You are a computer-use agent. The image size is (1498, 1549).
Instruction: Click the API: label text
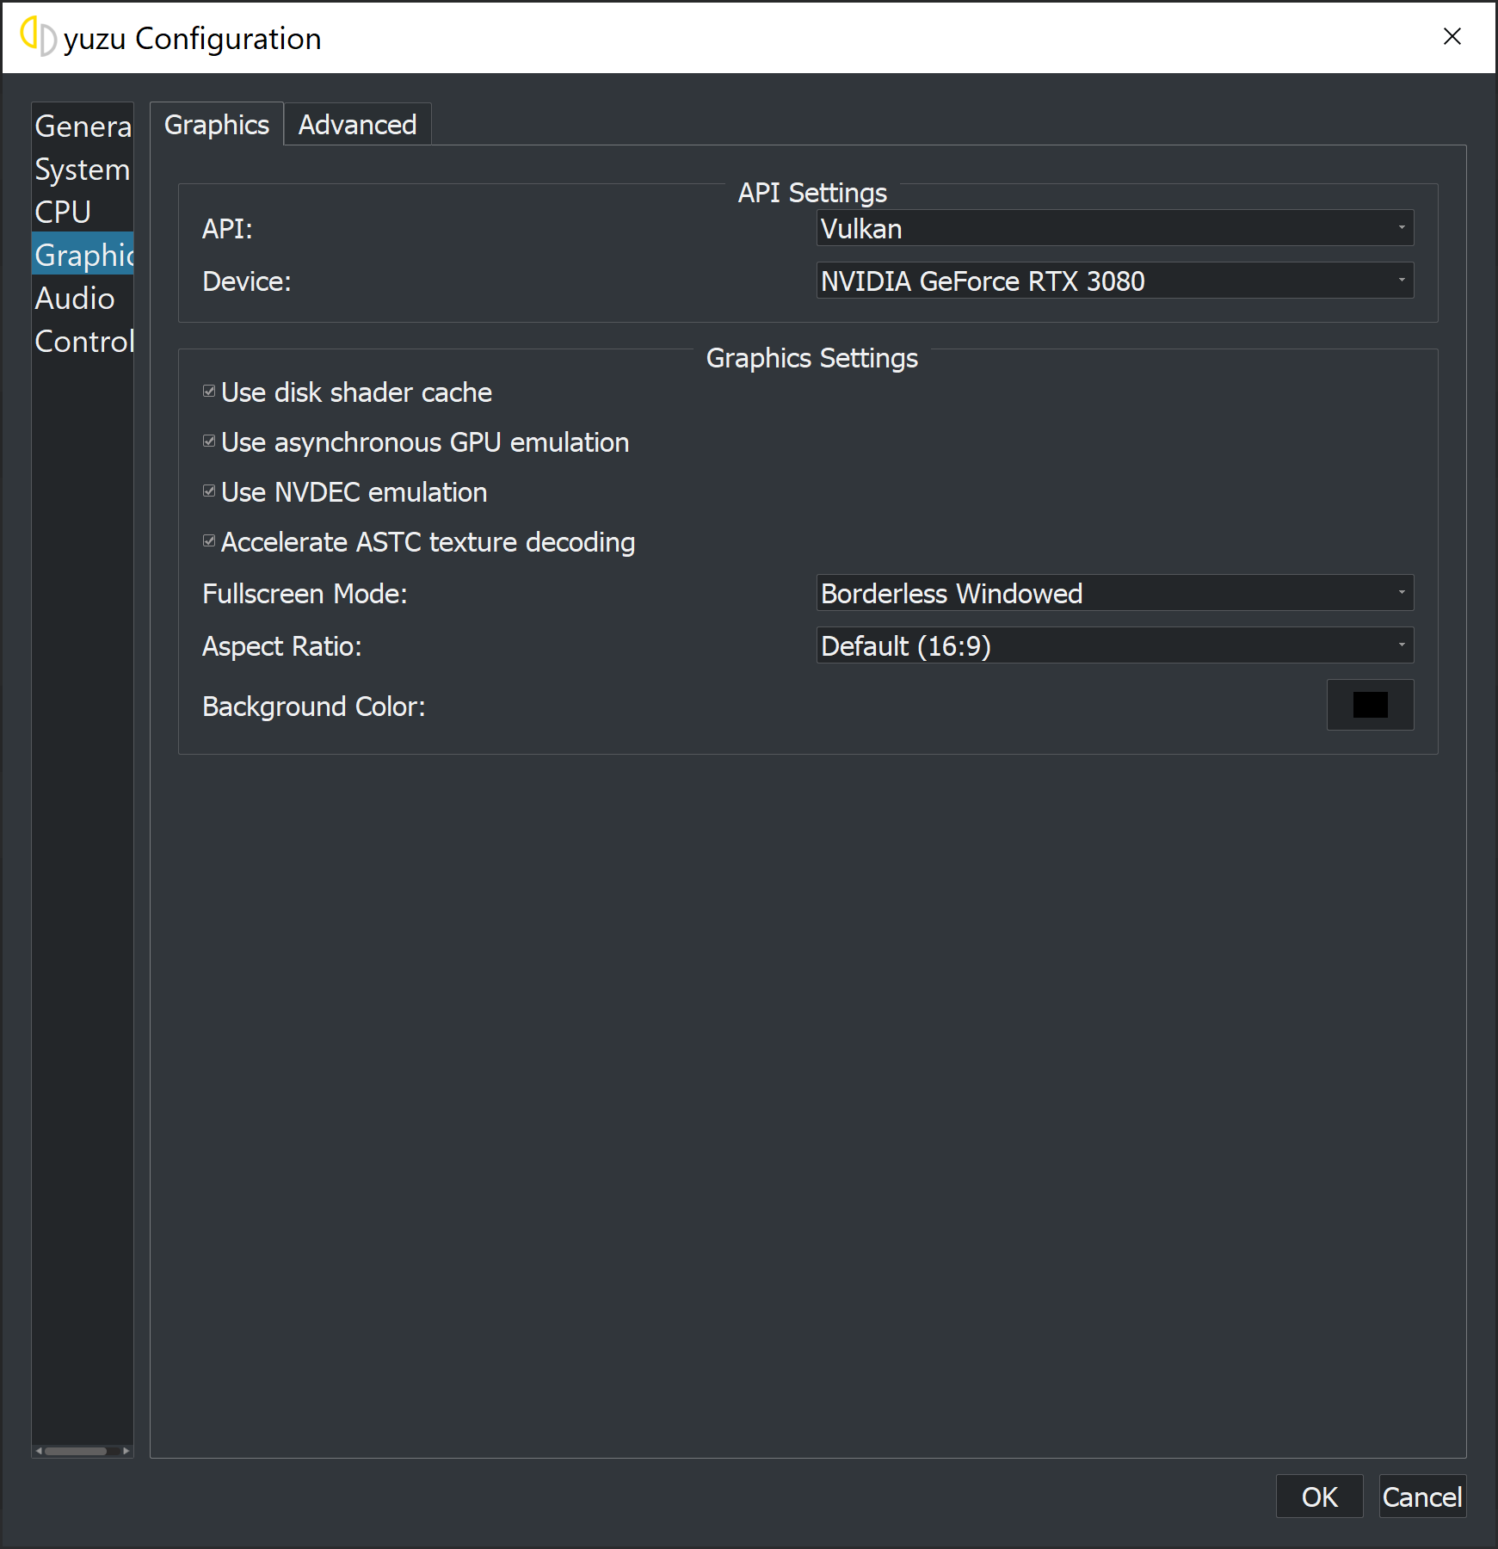tap(227, 229)
